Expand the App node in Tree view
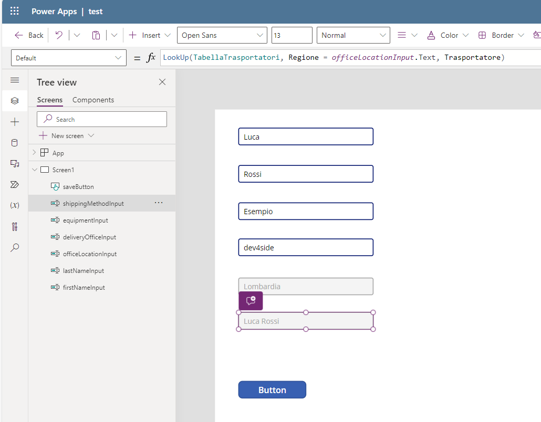 pyautogui.click(x=33, y=152)
